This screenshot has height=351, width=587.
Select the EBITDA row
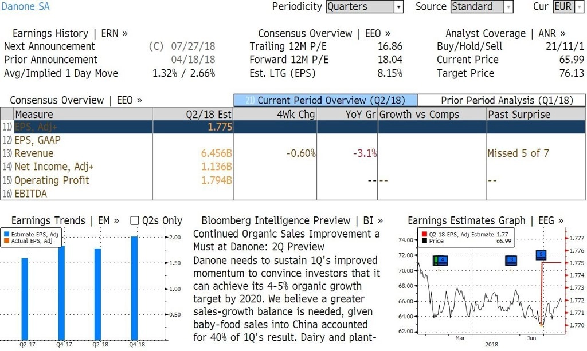293,194
